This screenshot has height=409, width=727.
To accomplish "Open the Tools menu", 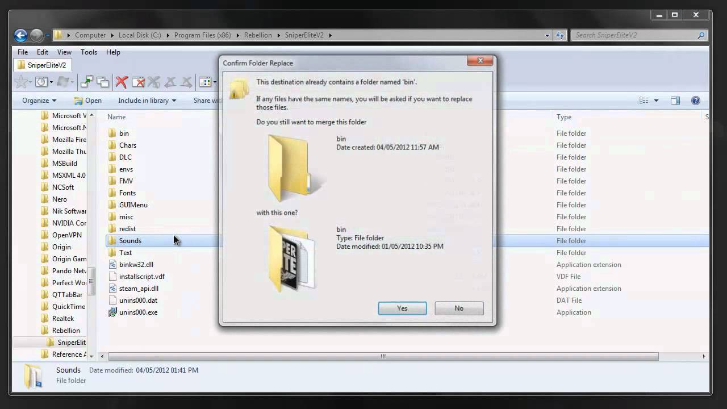I will pos(89,52).
